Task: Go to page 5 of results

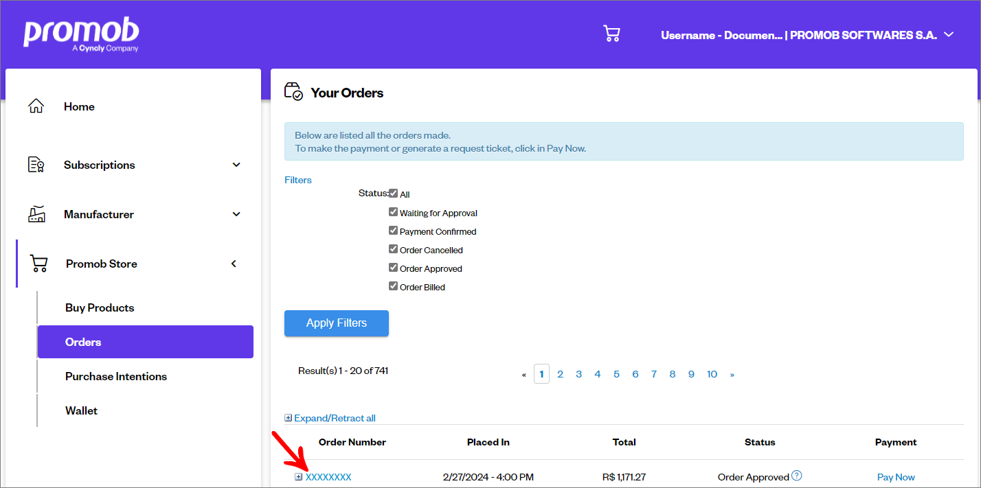Action: [x=616, y=374]
